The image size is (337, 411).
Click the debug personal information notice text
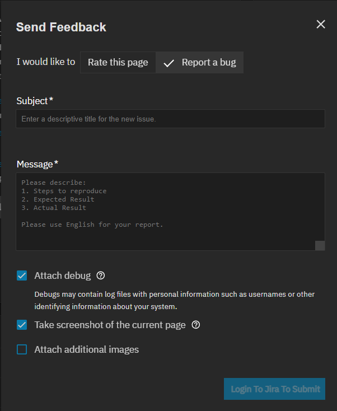point(174,300)
